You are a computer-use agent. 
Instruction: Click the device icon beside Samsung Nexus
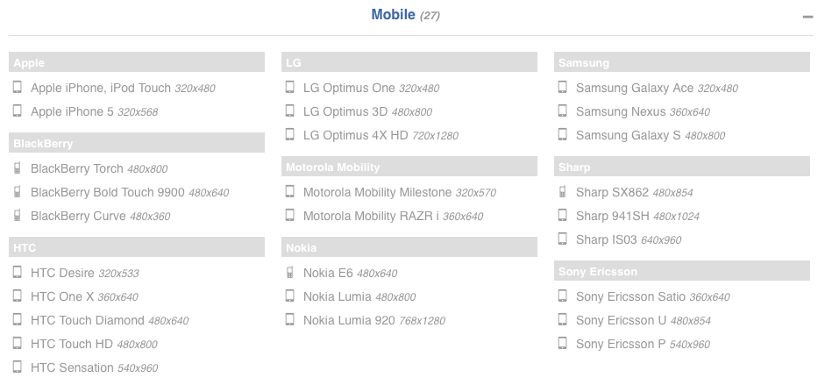[563, 111]
